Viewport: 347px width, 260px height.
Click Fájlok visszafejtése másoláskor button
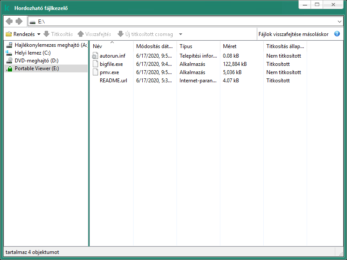293,34
